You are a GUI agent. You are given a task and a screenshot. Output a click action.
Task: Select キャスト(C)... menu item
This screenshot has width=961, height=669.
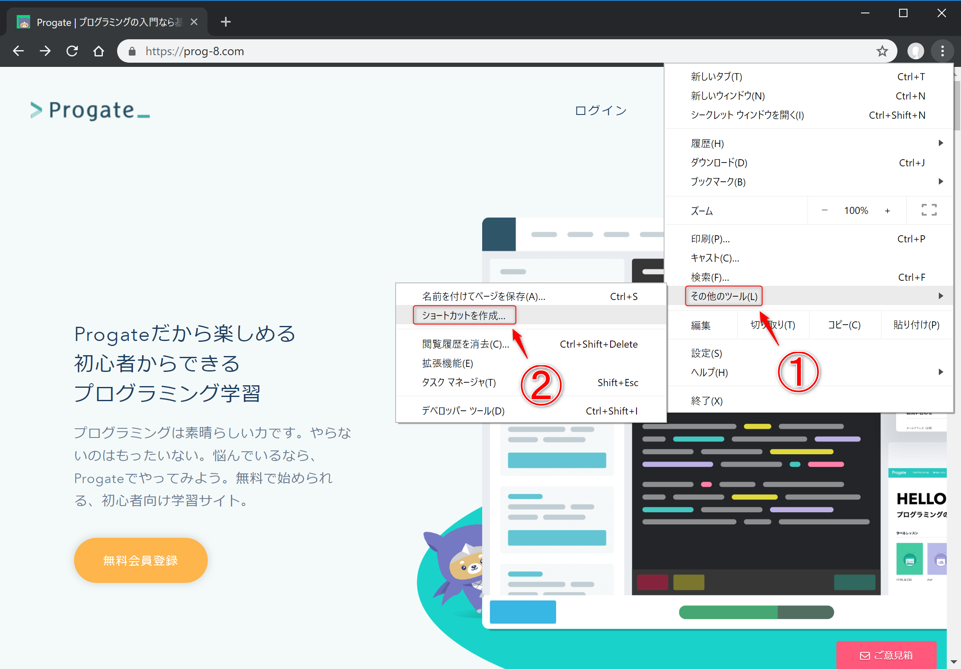(808, 258)
